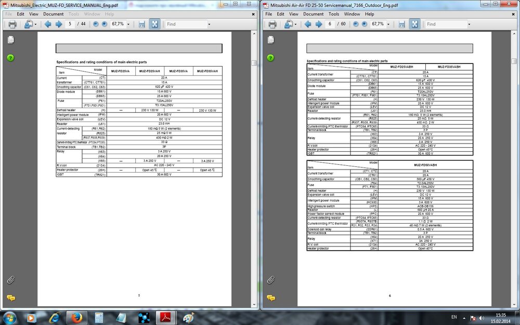Go to next page in right PDF window
The height and width of the screenshot is (325, 520).
pyautogui.click(x=319, y=24)
